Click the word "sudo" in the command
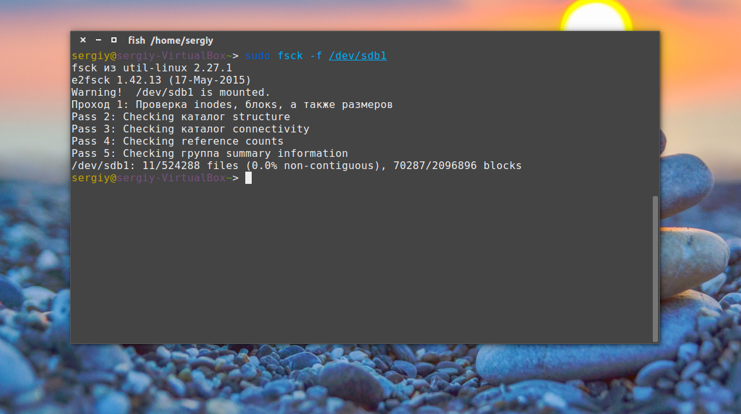 [x=258, y=56]
